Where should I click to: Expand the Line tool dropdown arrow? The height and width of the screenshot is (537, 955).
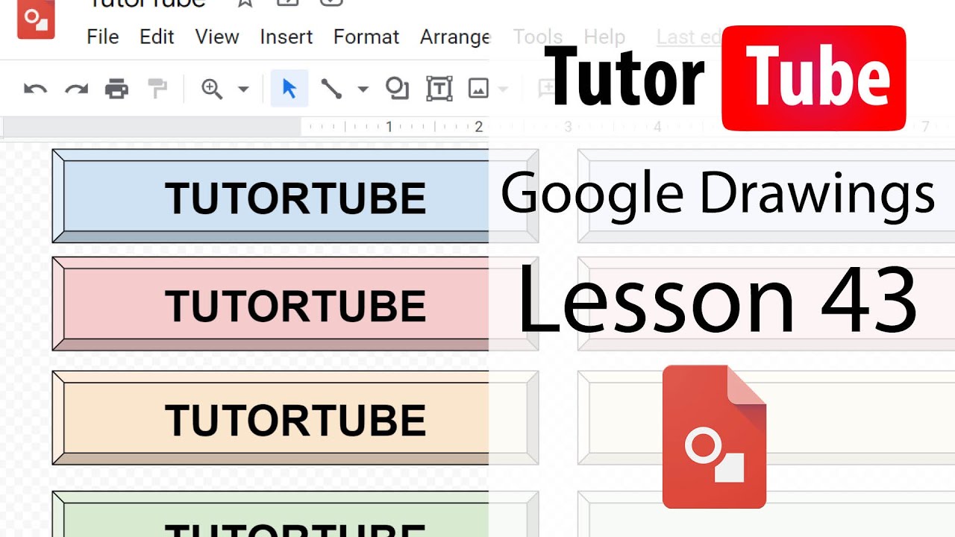pyautogui.click(x=363, y=89)
